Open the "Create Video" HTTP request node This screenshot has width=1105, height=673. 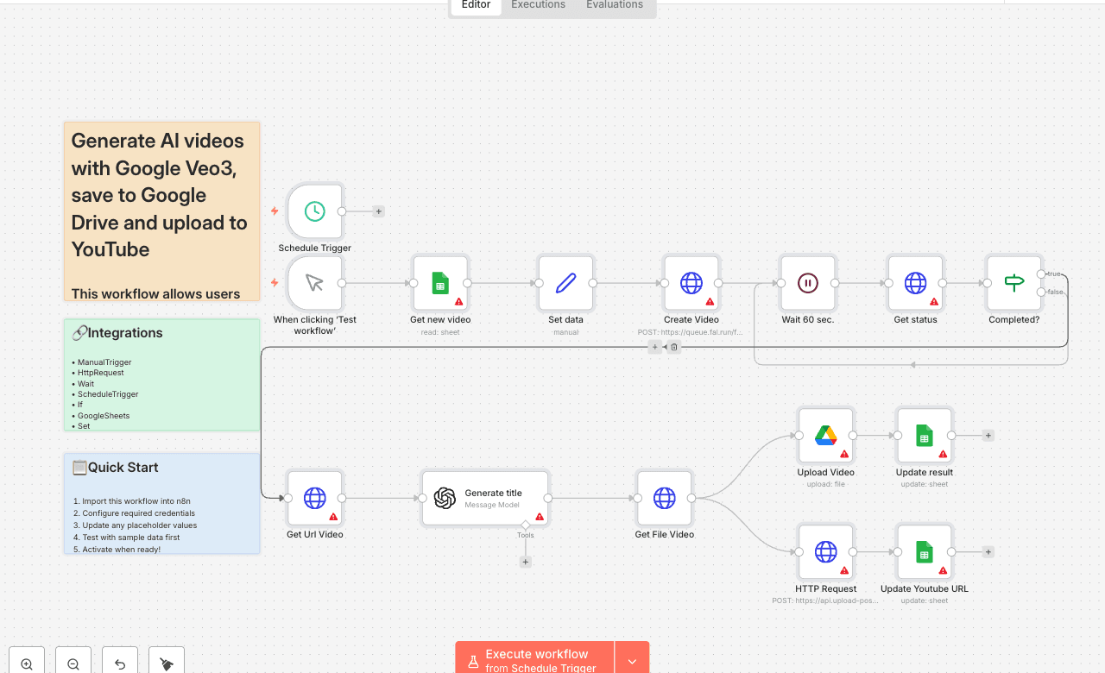click(691, 283)
